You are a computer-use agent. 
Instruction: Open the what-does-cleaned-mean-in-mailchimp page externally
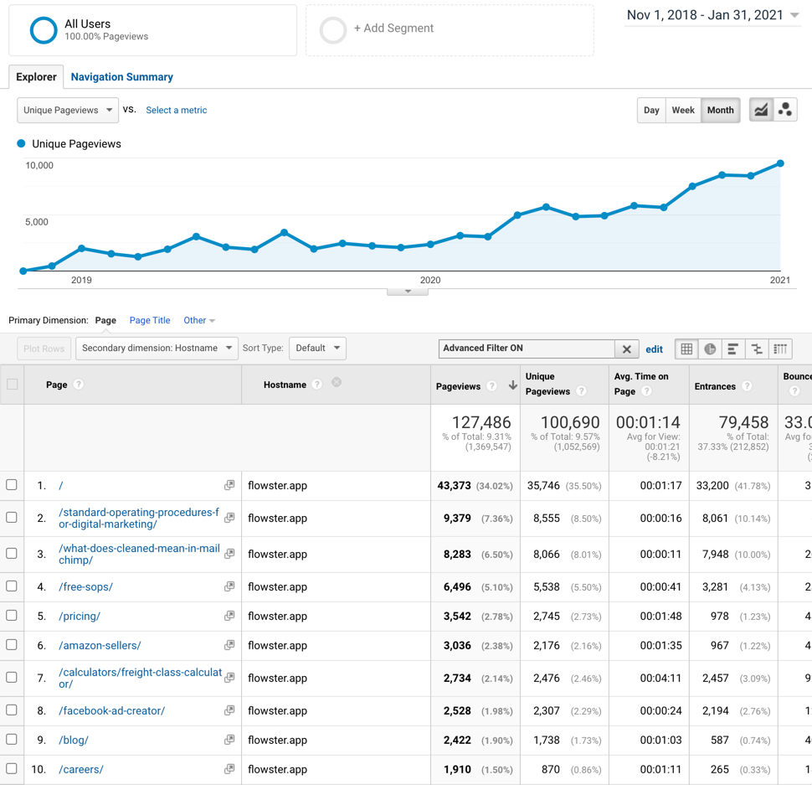coord(229,554)
